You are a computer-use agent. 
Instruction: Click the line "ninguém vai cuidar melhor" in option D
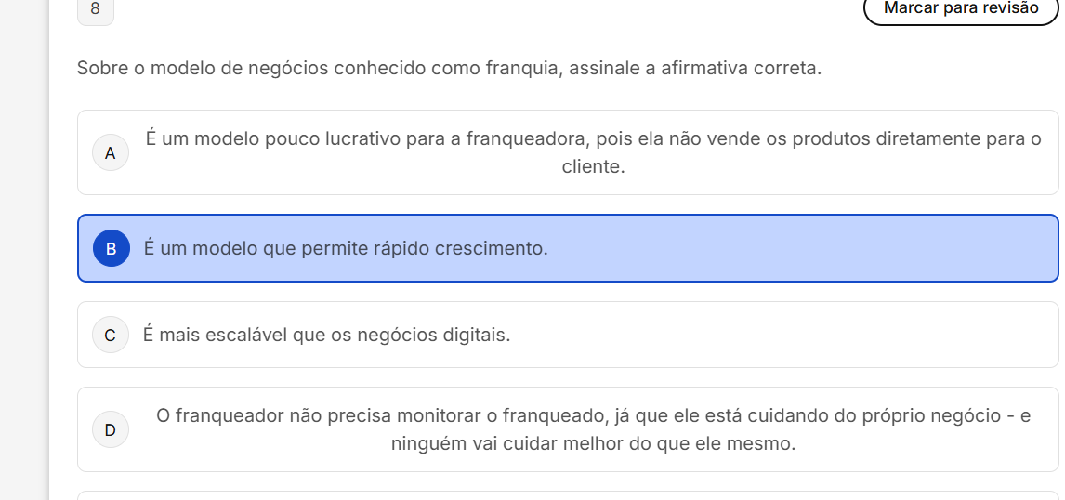coord(593,443)
